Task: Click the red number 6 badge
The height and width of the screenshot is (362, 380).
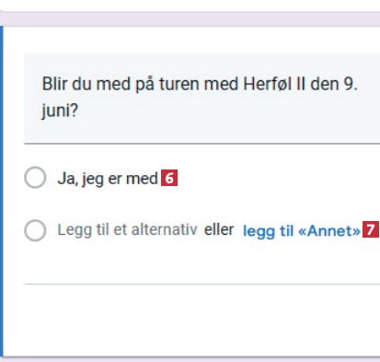Action: pyautogui.click(x=169, y=178)
